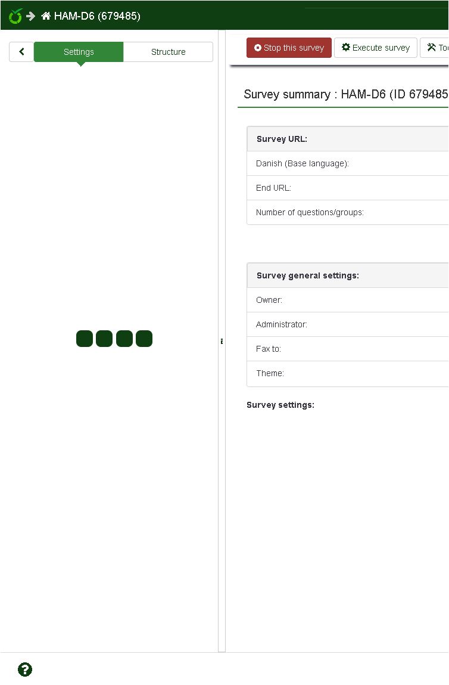The height and width of the screenshot is (685, 449).
Task: Click the Theme row in general settings
Action: coord(348,373)
